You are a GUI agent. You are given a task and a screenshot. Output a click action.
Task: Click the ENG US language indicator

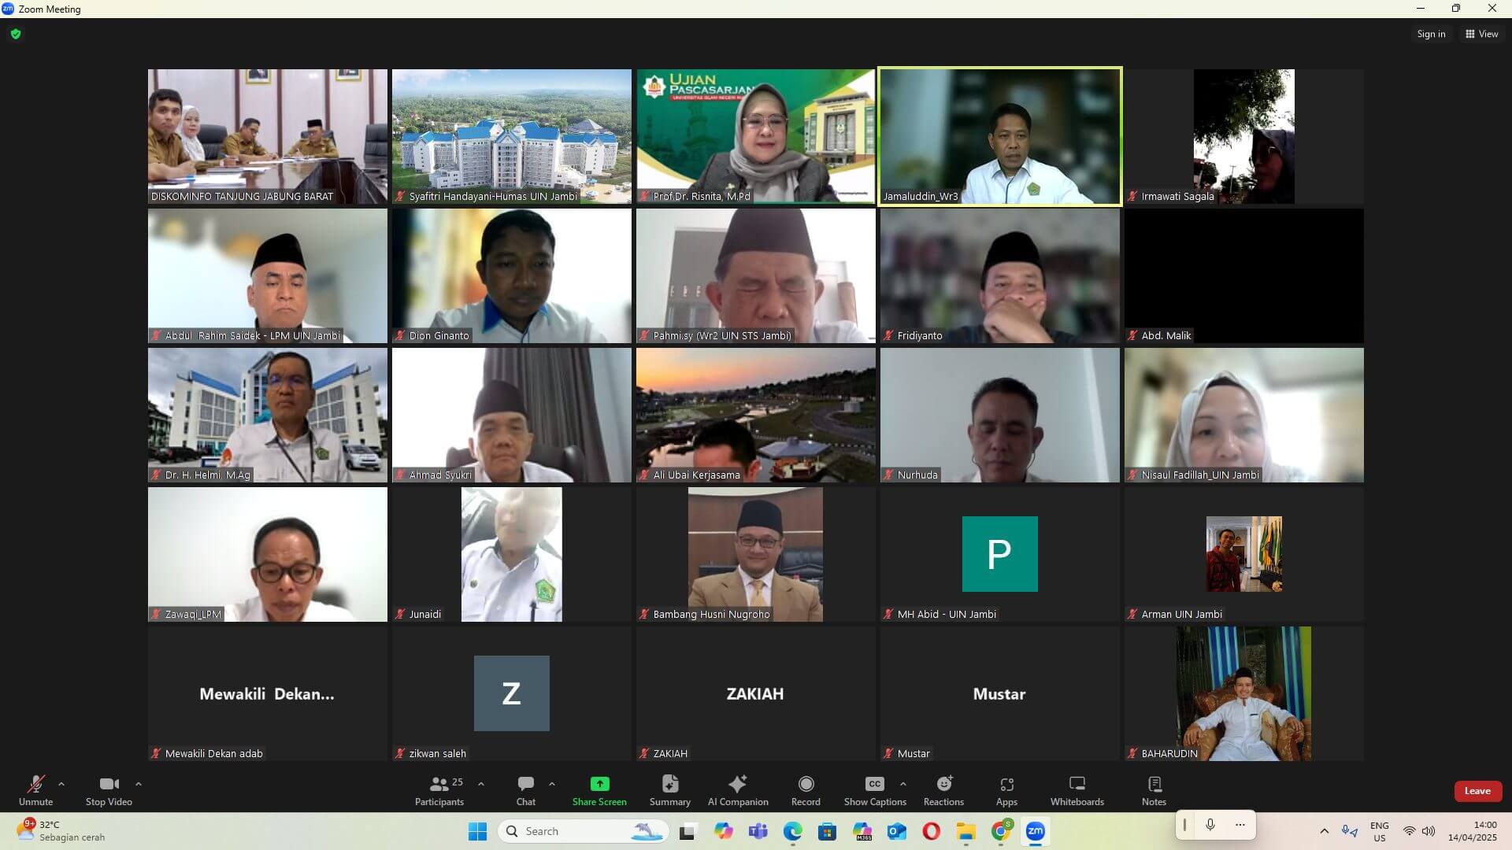[1379, 831]
